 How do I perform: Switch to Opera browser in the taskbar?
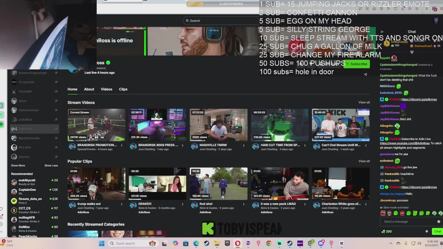click(238, 243)
